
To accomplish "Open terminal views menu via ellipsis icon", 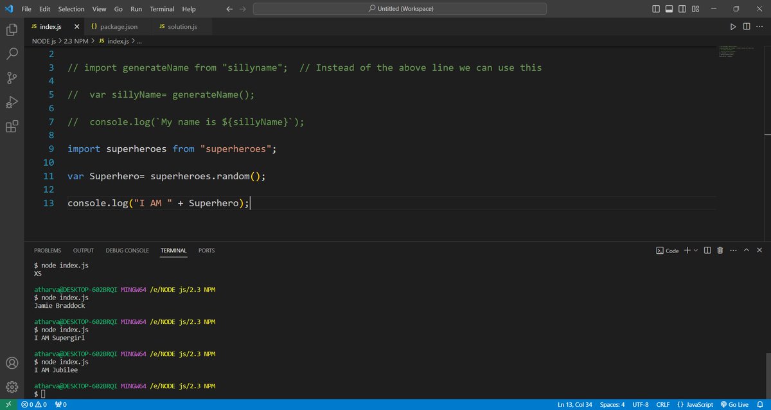I will tap(733, 250).
